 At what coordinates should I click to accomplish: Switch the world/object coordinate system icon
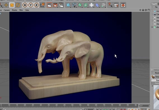pyautogui.click(x=43, y=5)
